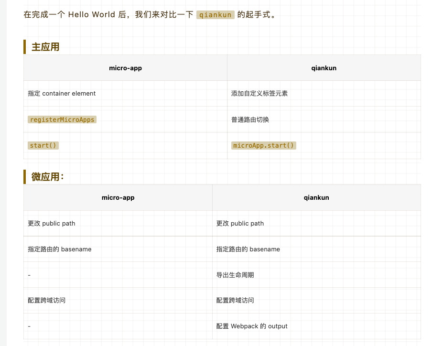
Task: Click the sentence starting '在完成一个 Hello World 后'
Action: tap(149, 15)
